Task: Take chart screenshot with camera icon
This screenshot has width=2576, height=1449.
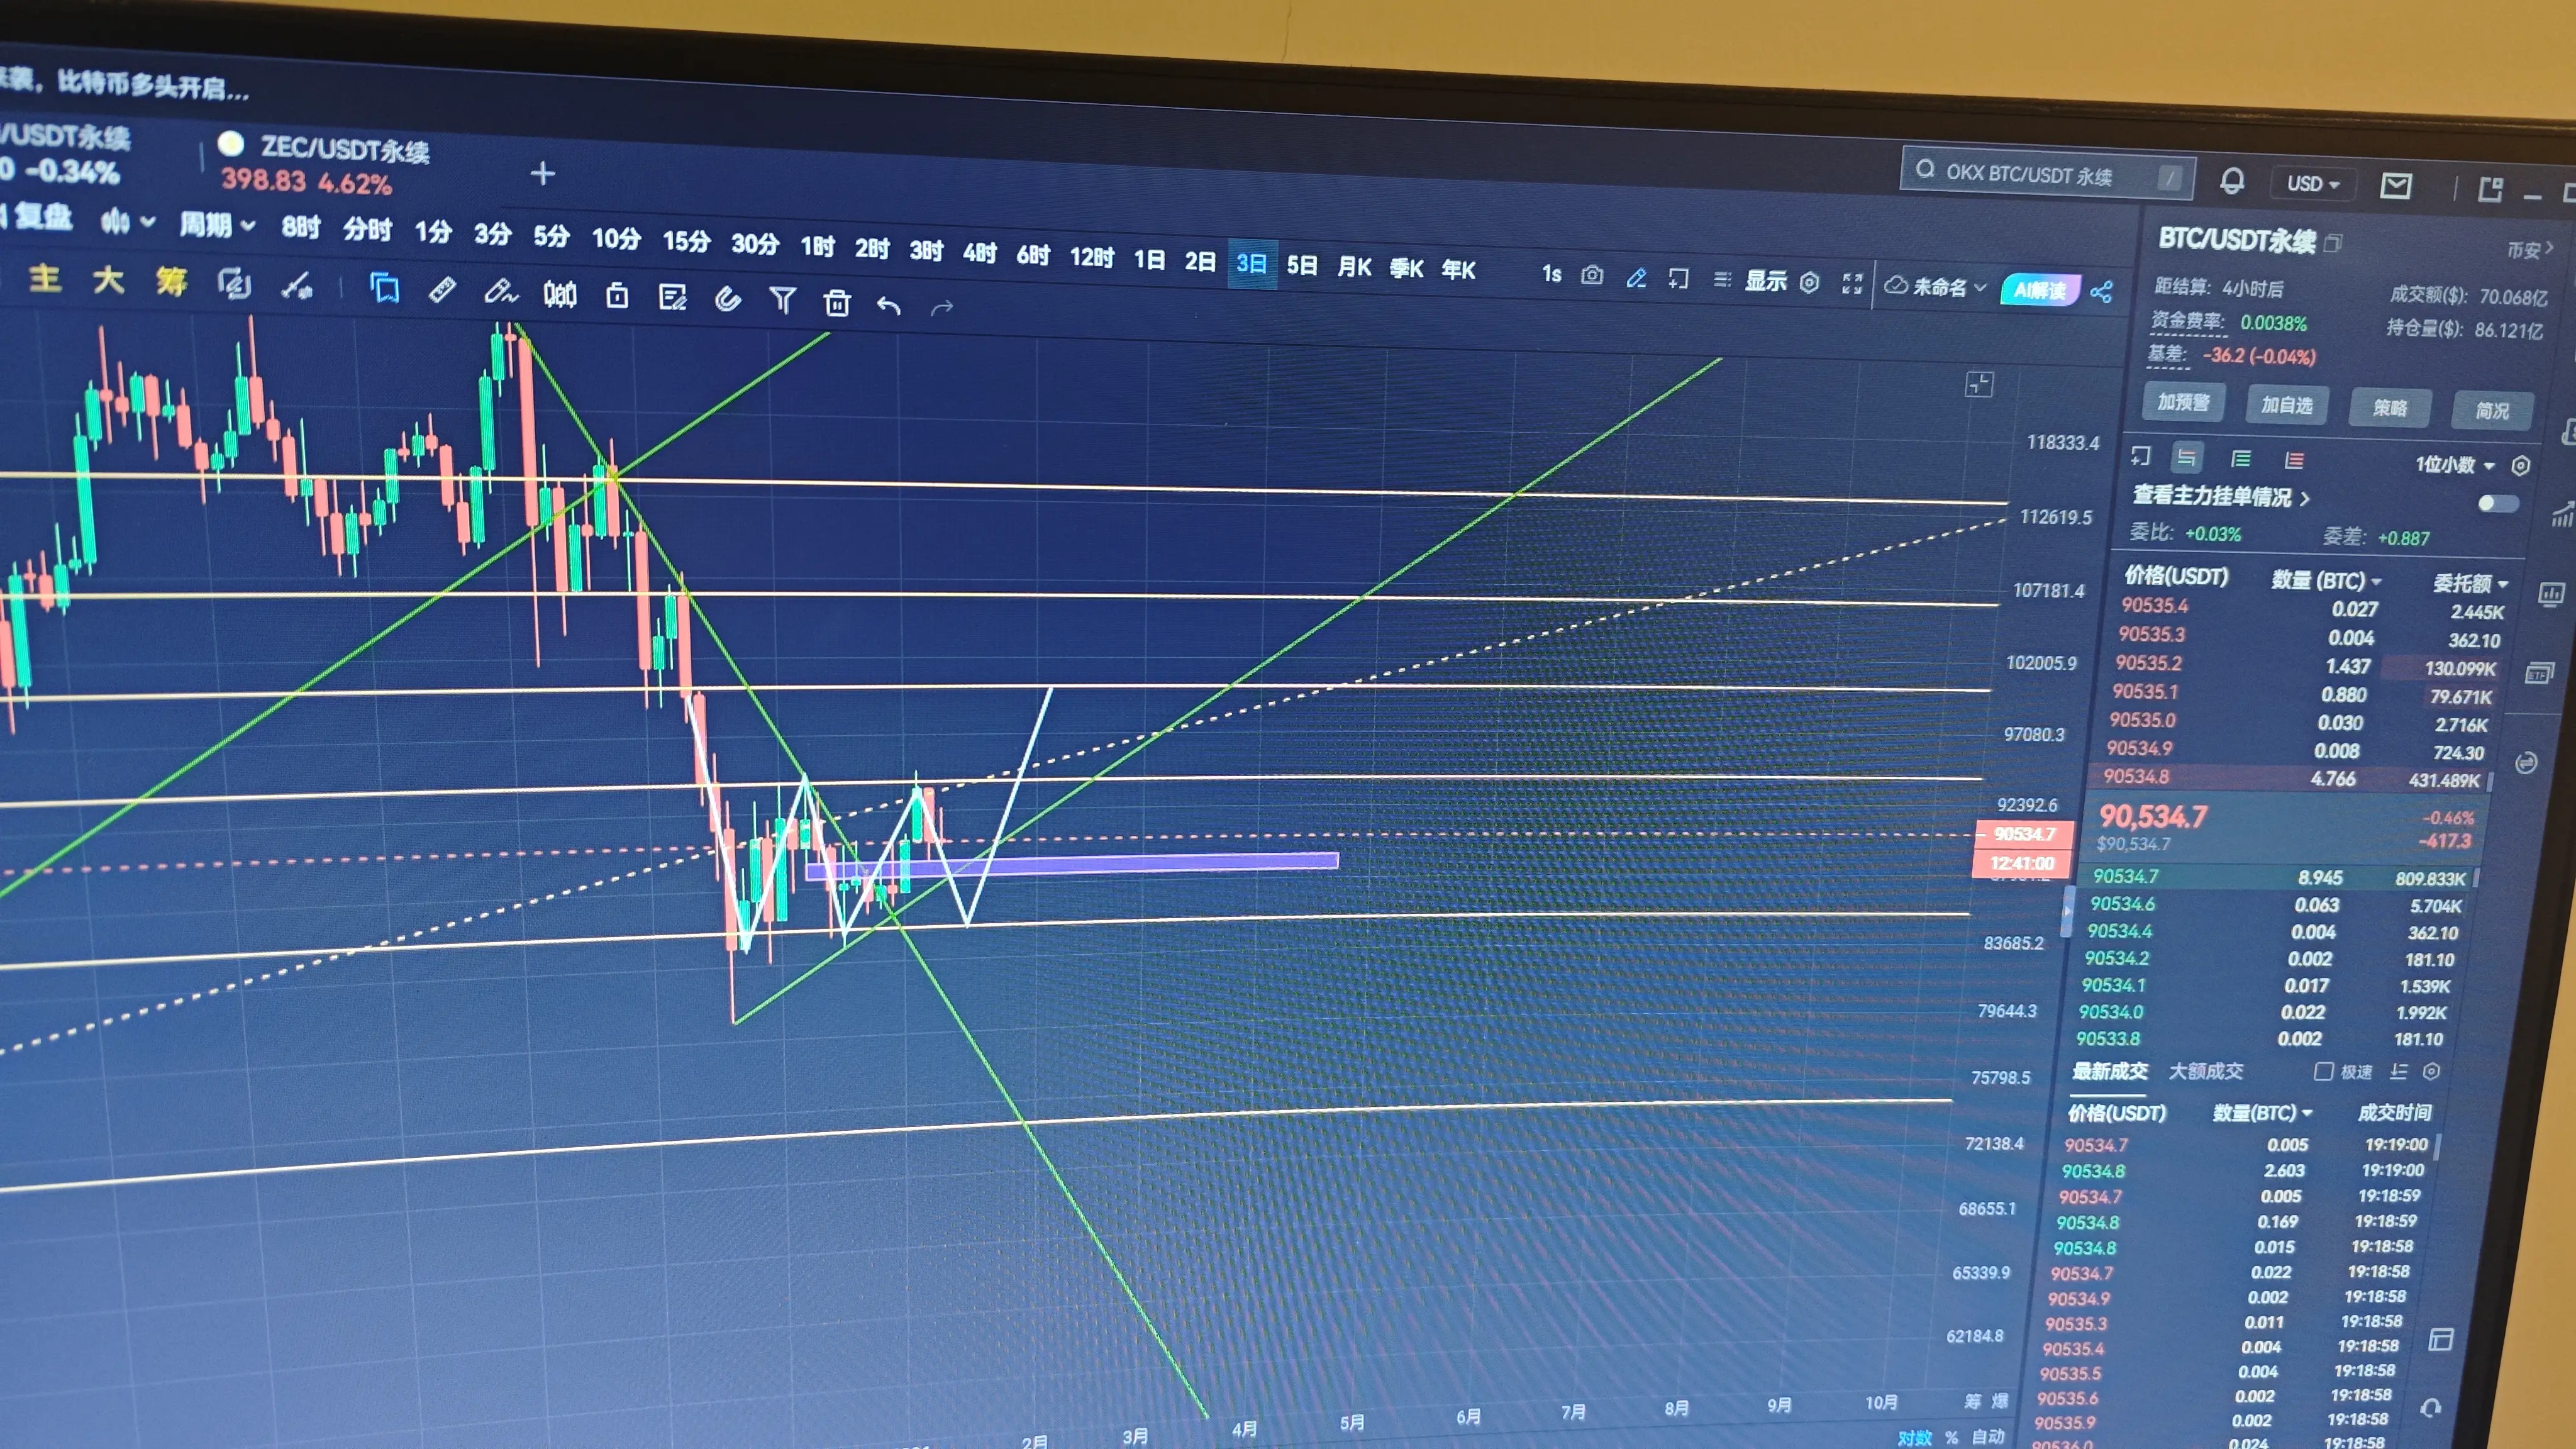Action: (1592, 276)
